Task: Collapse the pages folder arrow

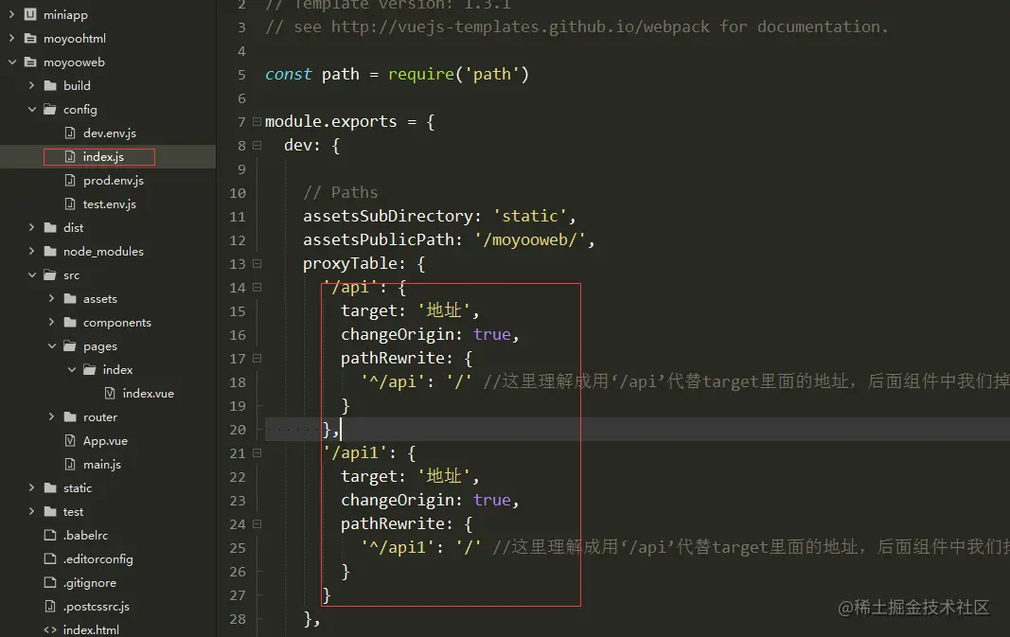Action: (51, 345)
